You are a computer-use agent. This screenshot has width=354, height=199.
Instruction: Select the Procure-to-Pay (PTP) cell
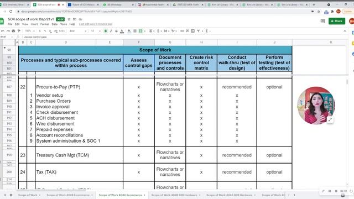pos(79,87)
